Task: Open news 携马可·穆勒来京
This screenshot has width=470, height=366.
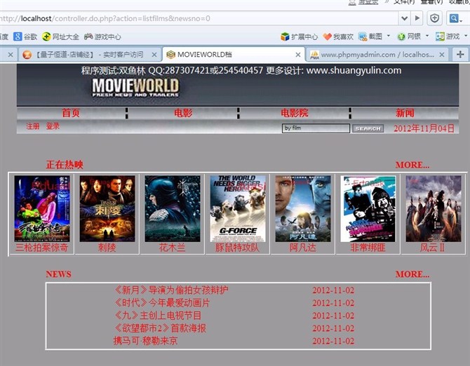Action: pos(145,341)
